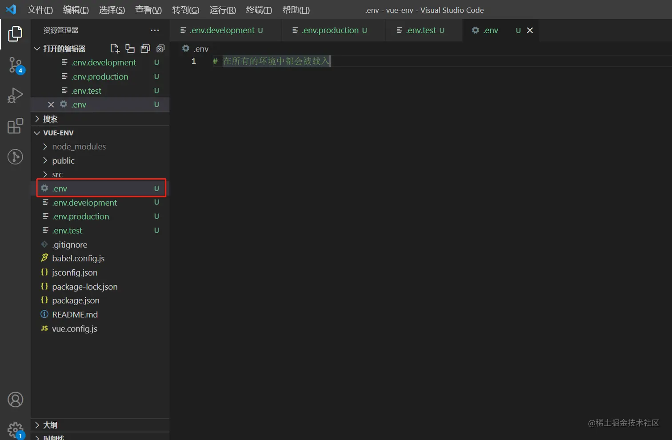672x440 pixels.
Task: Select .env.test in open editors list
Action: coord(100,91)
